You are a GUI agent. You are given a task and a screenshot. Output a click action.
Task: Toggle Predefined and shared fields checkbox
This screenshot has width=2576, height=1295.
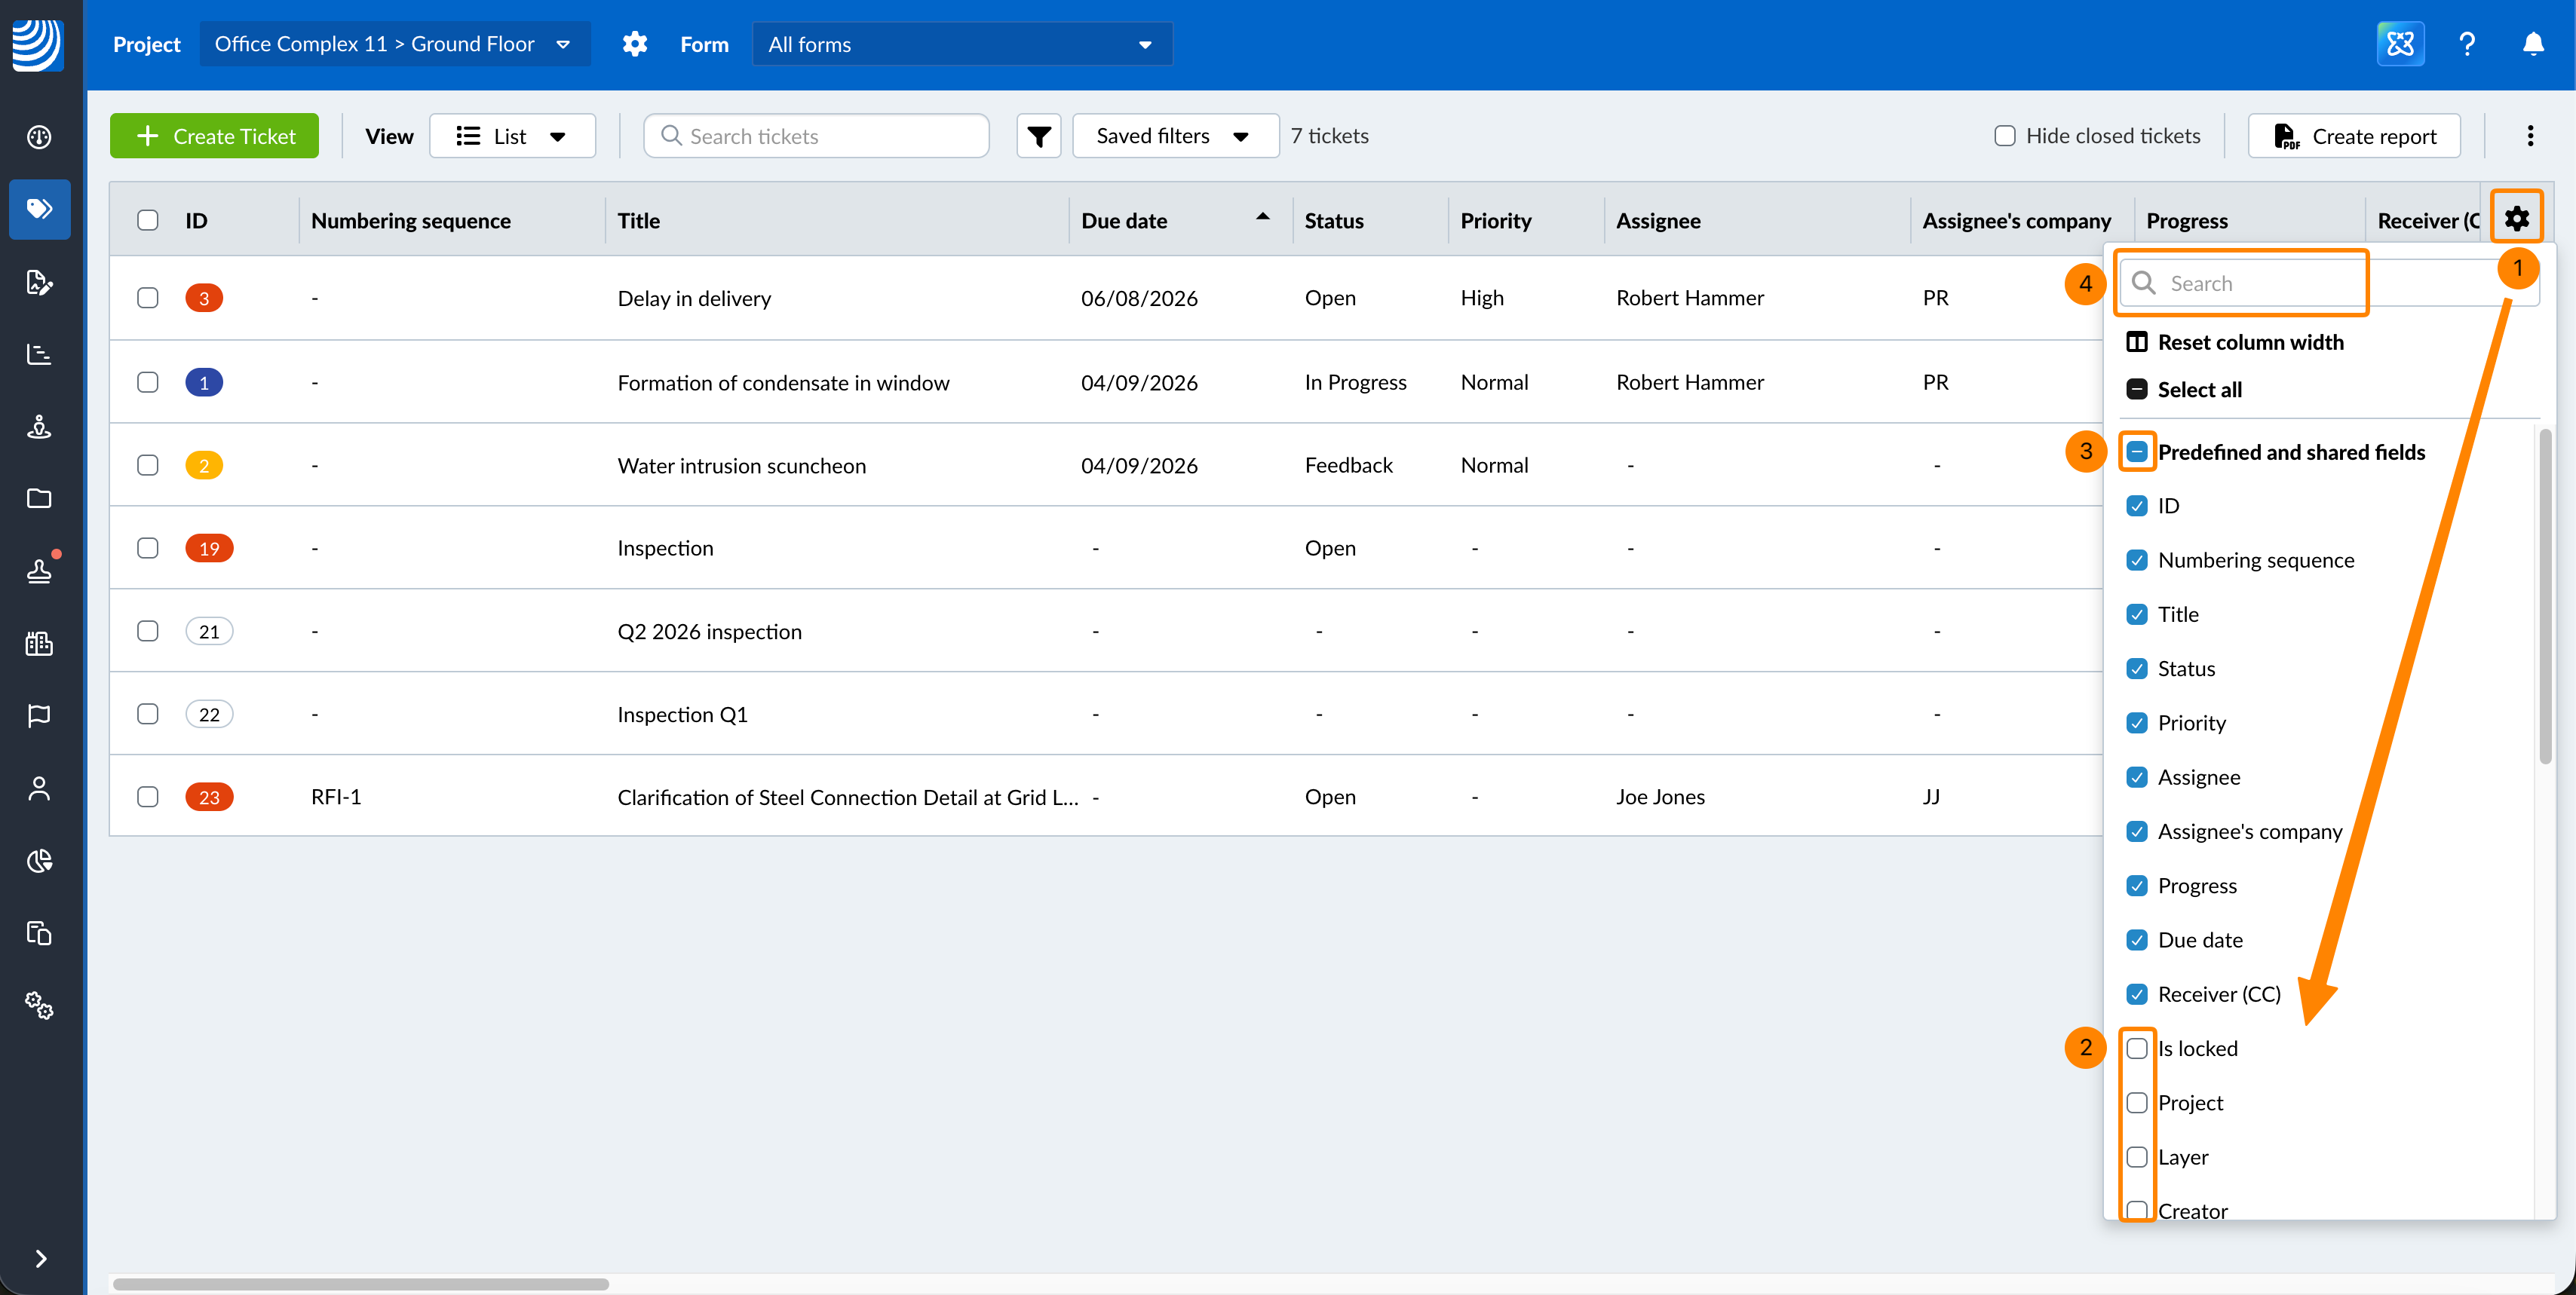click(2137, 452)
